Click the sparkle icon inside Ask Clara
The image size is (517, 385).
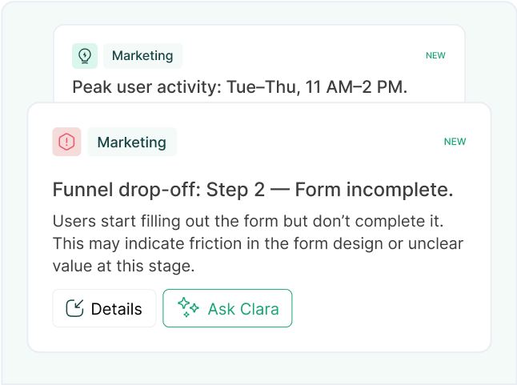tap(188, 307)
